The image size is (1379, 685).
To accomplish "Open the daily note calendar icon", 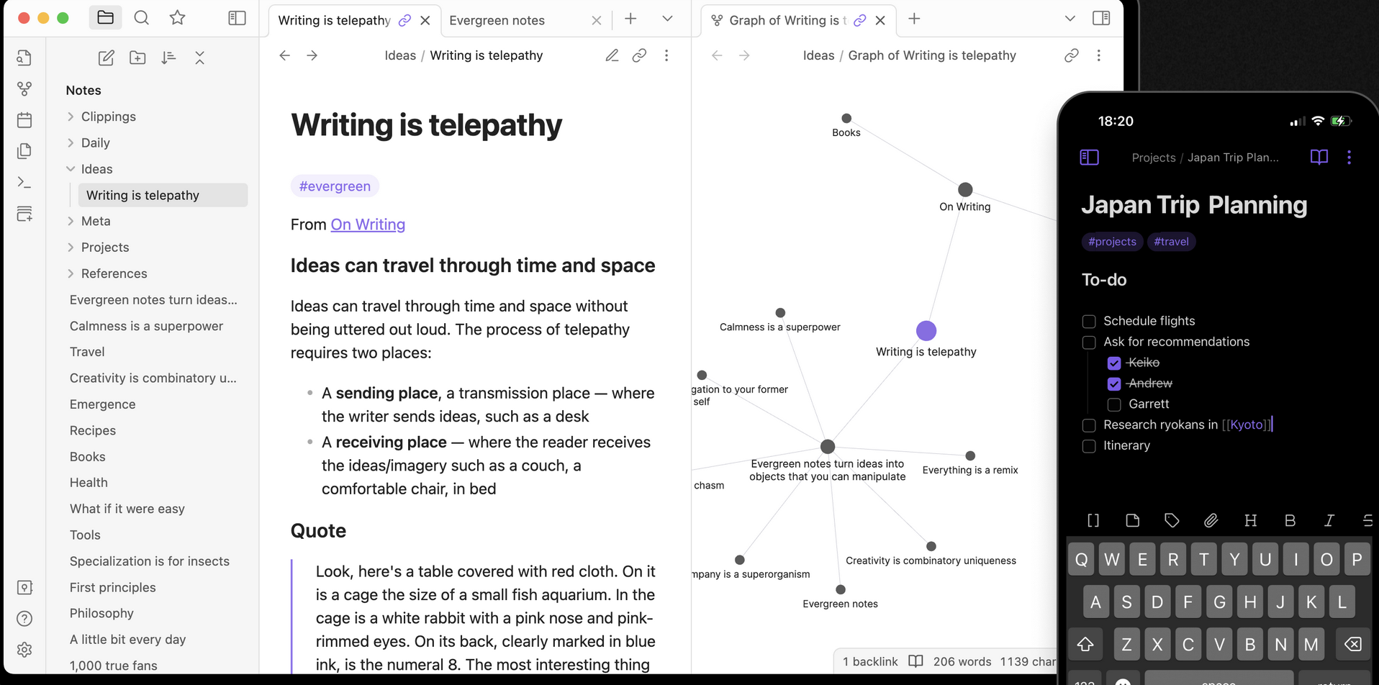I will point(24,119).
